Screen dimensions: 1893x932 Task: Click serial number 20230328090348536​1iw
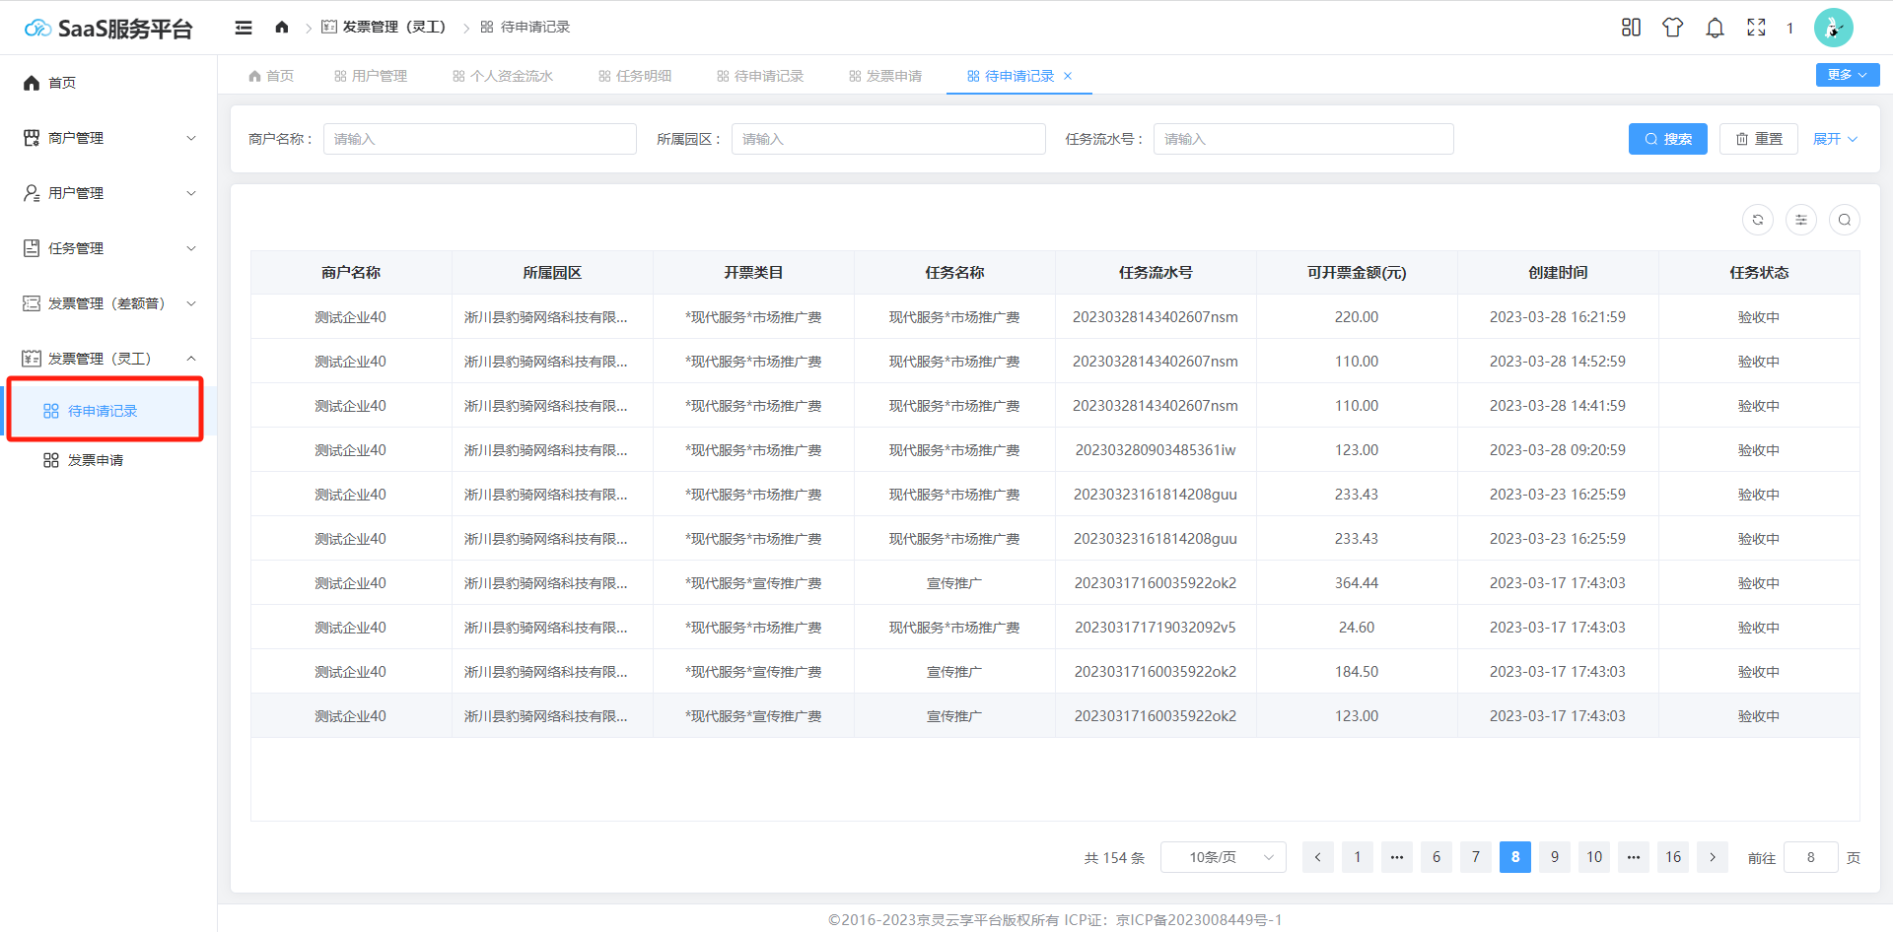click(x=1156, y=450)
